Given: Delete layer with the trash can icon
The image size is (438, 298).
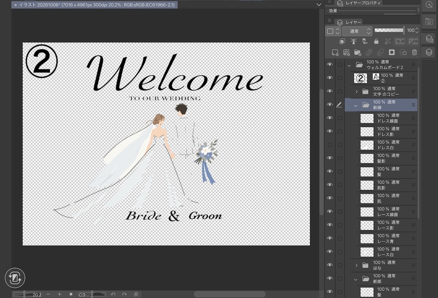Looking at the screenshot, I should pyautogui.click(x=414, y=52).
